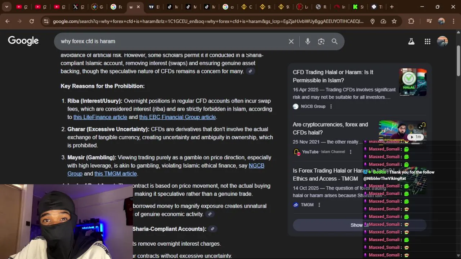Image resolution: width=461 pixels, height=259 pixels.
Task: Switch to the X (Twitter) tab
Action: click(x=79, y=7)
